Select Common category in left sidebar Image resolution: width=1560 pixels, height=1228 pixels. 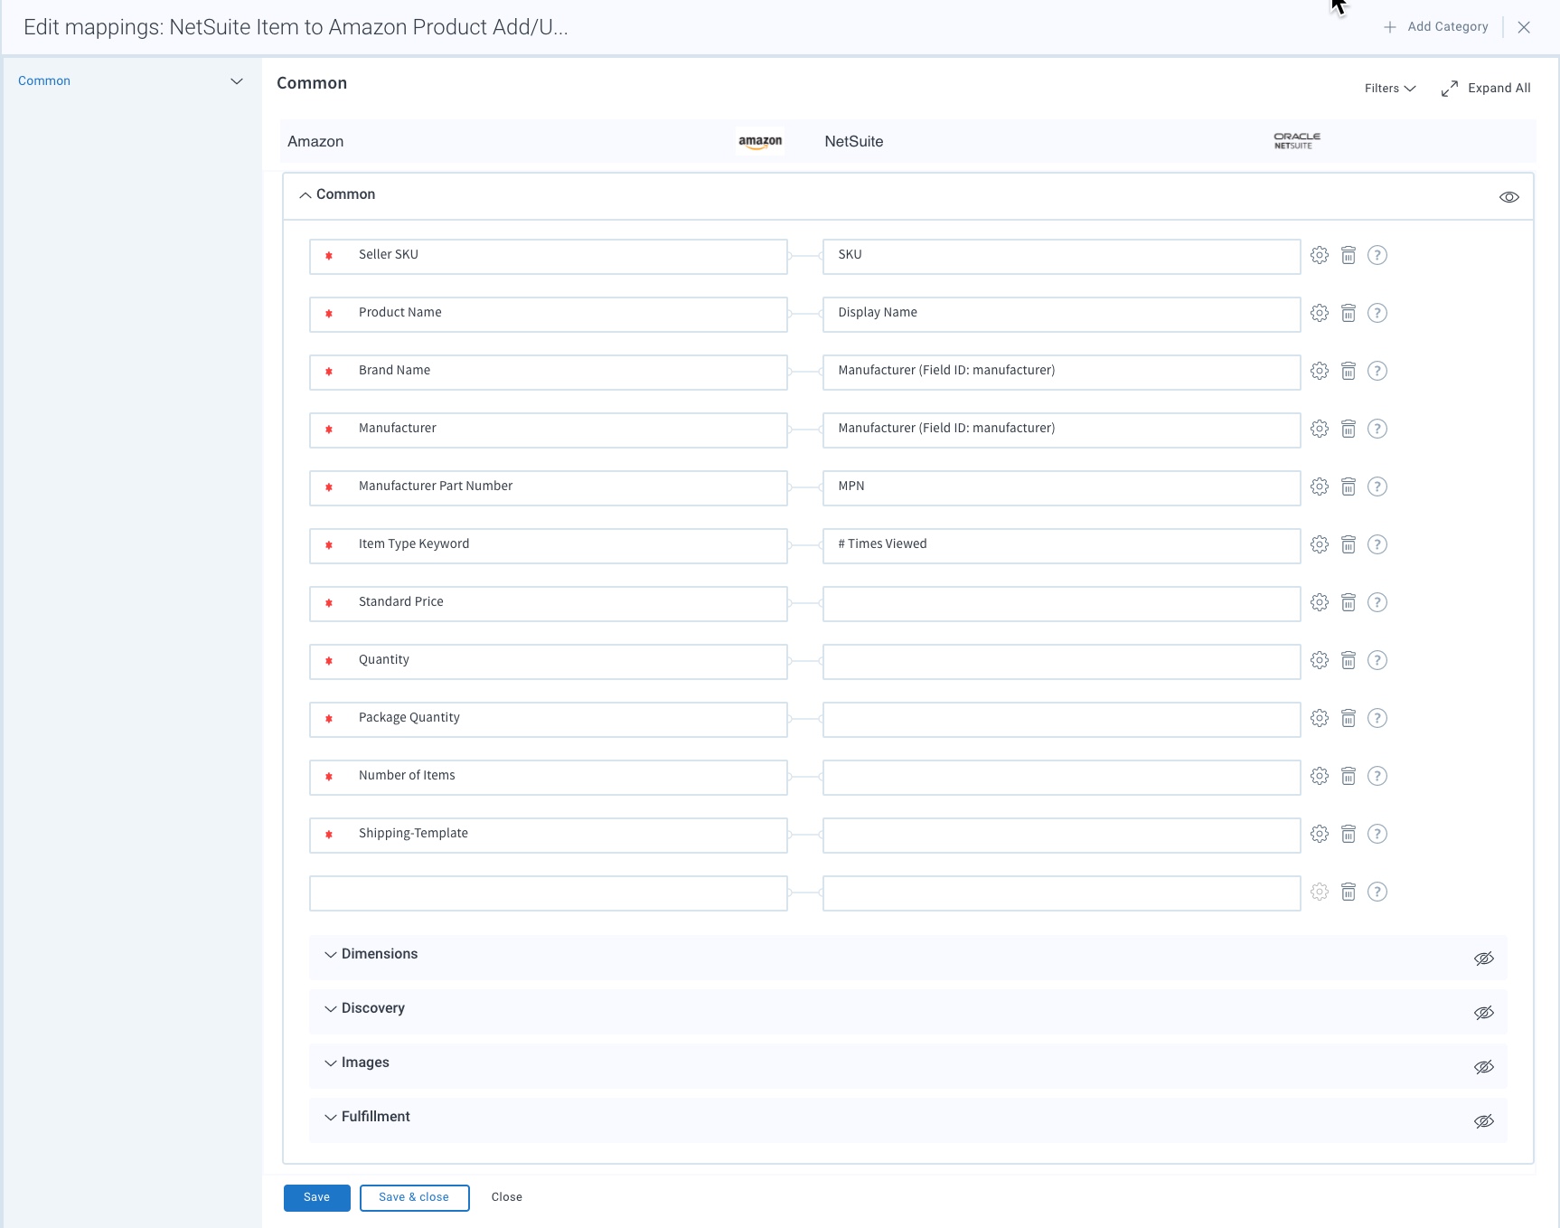click(44, 80)
